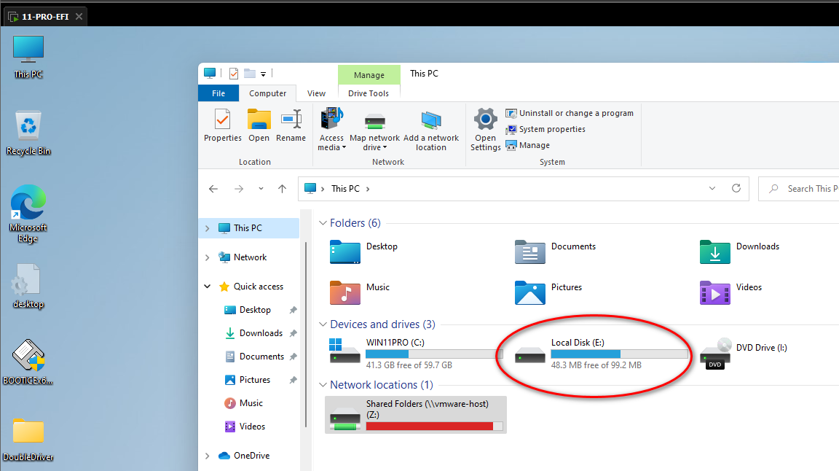Image resolution: width=839 pixels, height=471 pixels.
Task: Go up one level with Up arrow
Action: (x=282, y=189)
